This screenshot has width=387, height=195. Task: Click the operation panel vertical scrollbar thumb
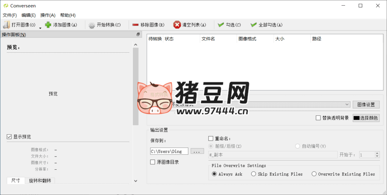click(x=136, y=86)
